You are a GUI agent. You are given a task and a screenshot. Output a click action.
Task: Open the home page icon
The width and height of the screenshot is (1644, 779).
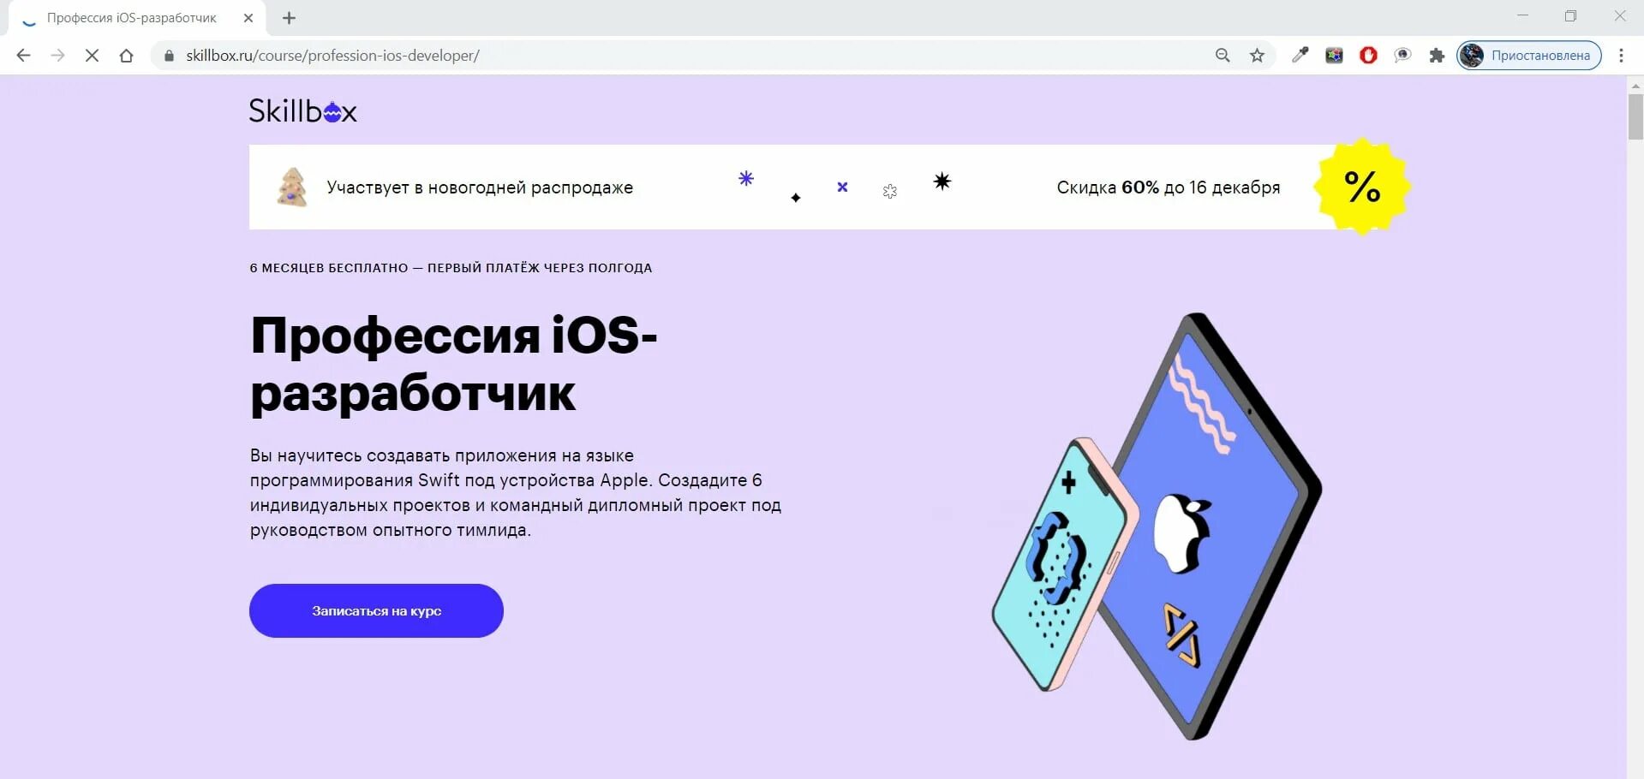[126, 56]
